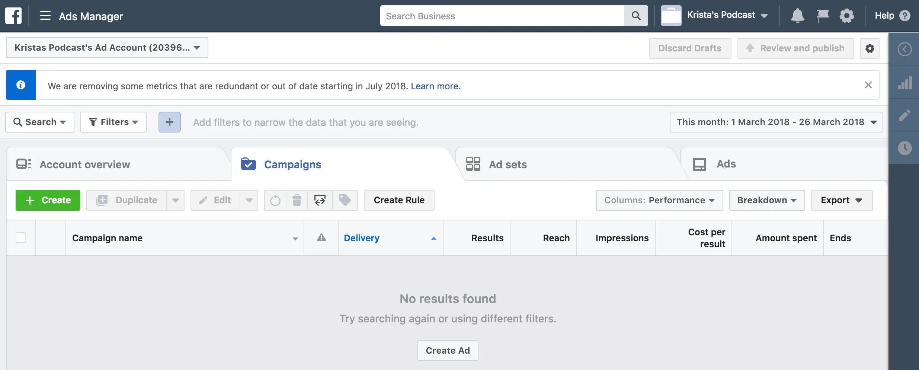Click the pencil edit icon in right sidebar
The width and height of the screenshot is (919, 370).
[904, 115]
